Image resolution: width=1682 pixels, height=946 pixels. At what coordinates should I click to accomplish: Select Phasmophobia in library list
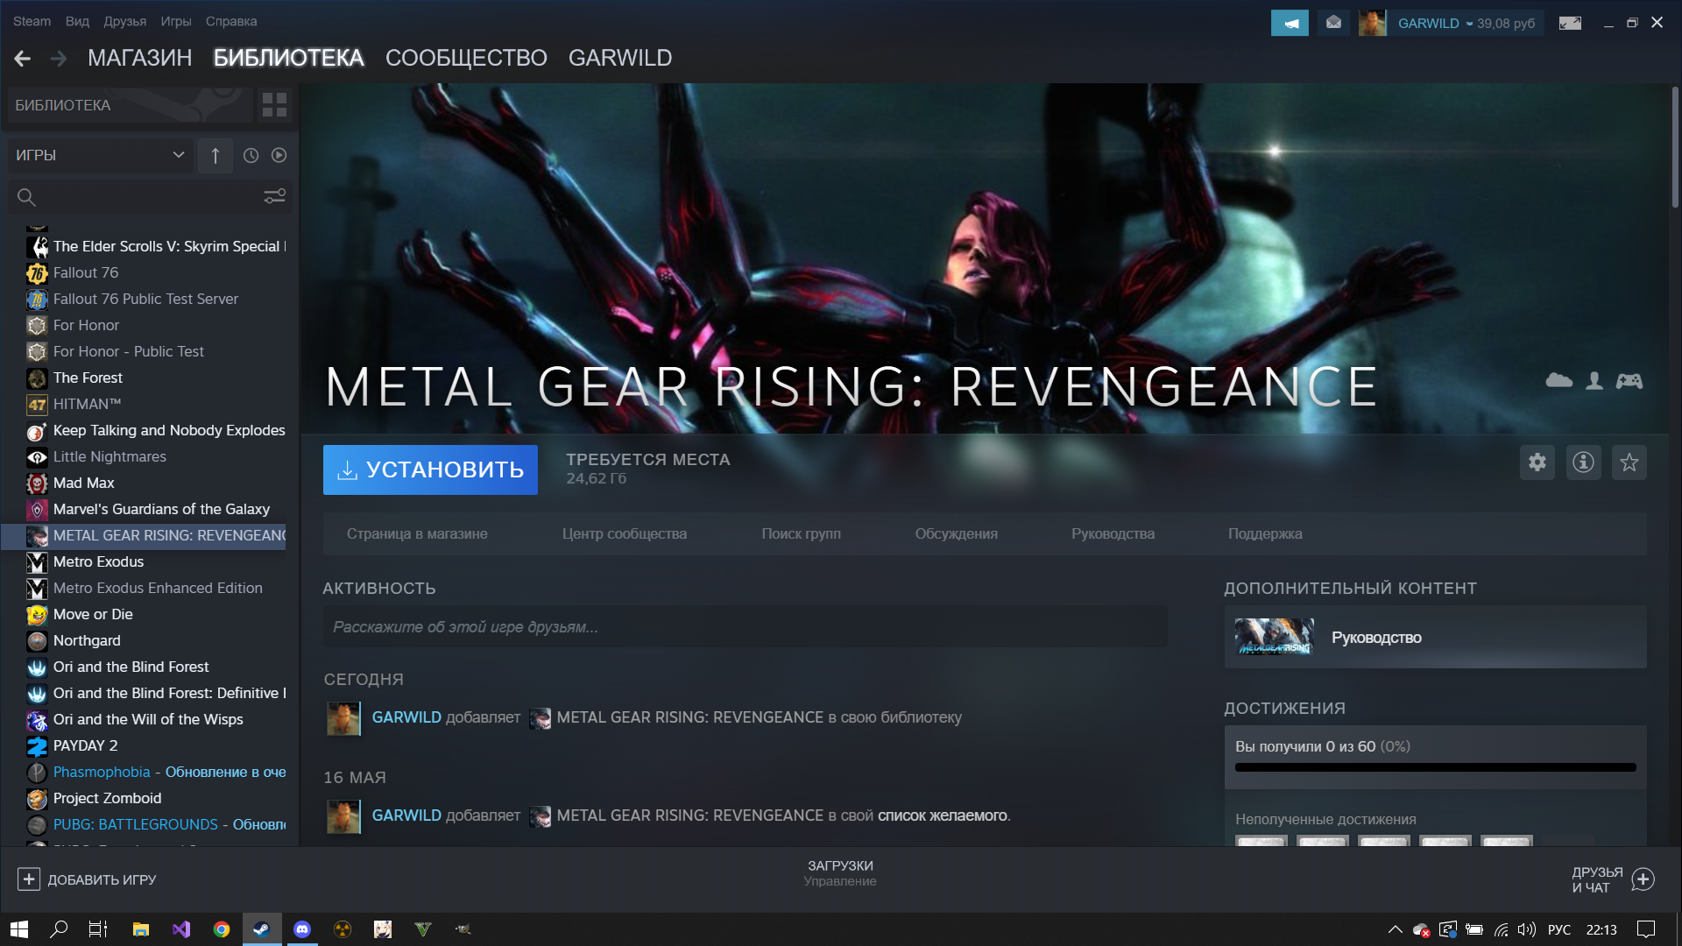click(156, 772)
